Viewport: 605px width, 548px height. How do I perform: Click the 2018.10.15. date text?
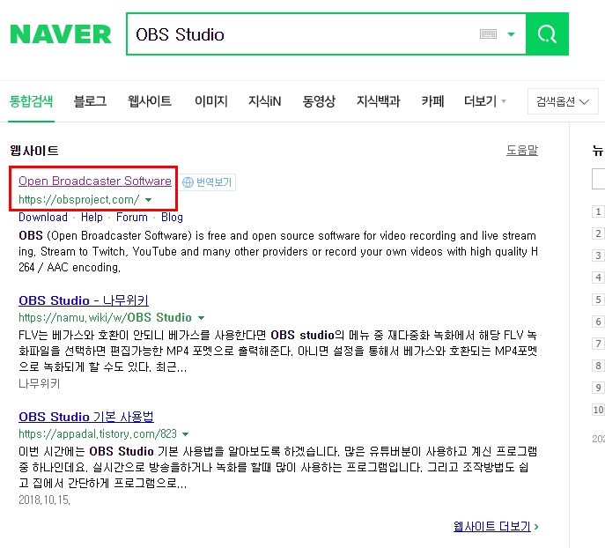tap(44, 500)
